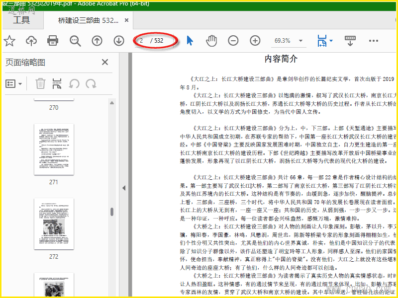Image resolution: width=398 pixels, height=298 pixels.
Task: Click the print icon
Action: tap(53, 41)
